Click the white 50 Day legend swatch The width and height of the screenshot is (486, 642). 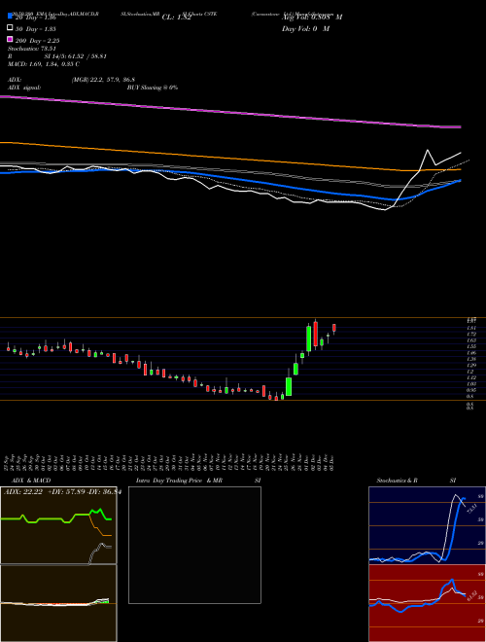coord(10,27)
